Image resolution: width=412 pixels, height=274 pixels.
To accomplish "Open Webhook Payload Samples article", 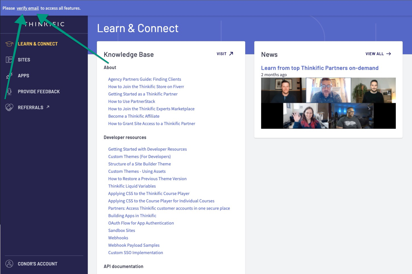I will pyautogui.click(x=134, y=245).
